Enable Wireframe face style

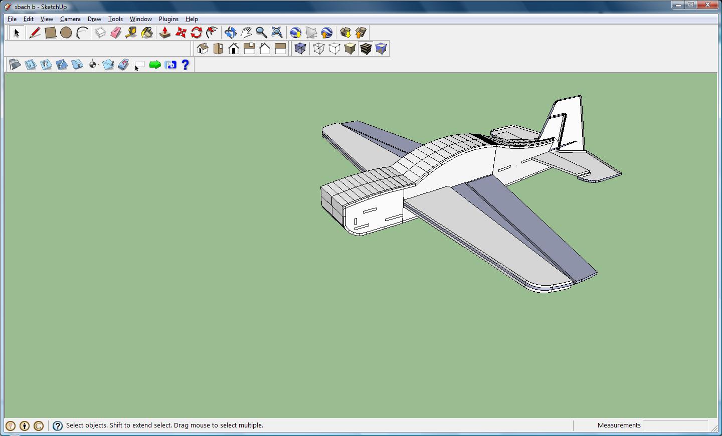tap(318, 49)
